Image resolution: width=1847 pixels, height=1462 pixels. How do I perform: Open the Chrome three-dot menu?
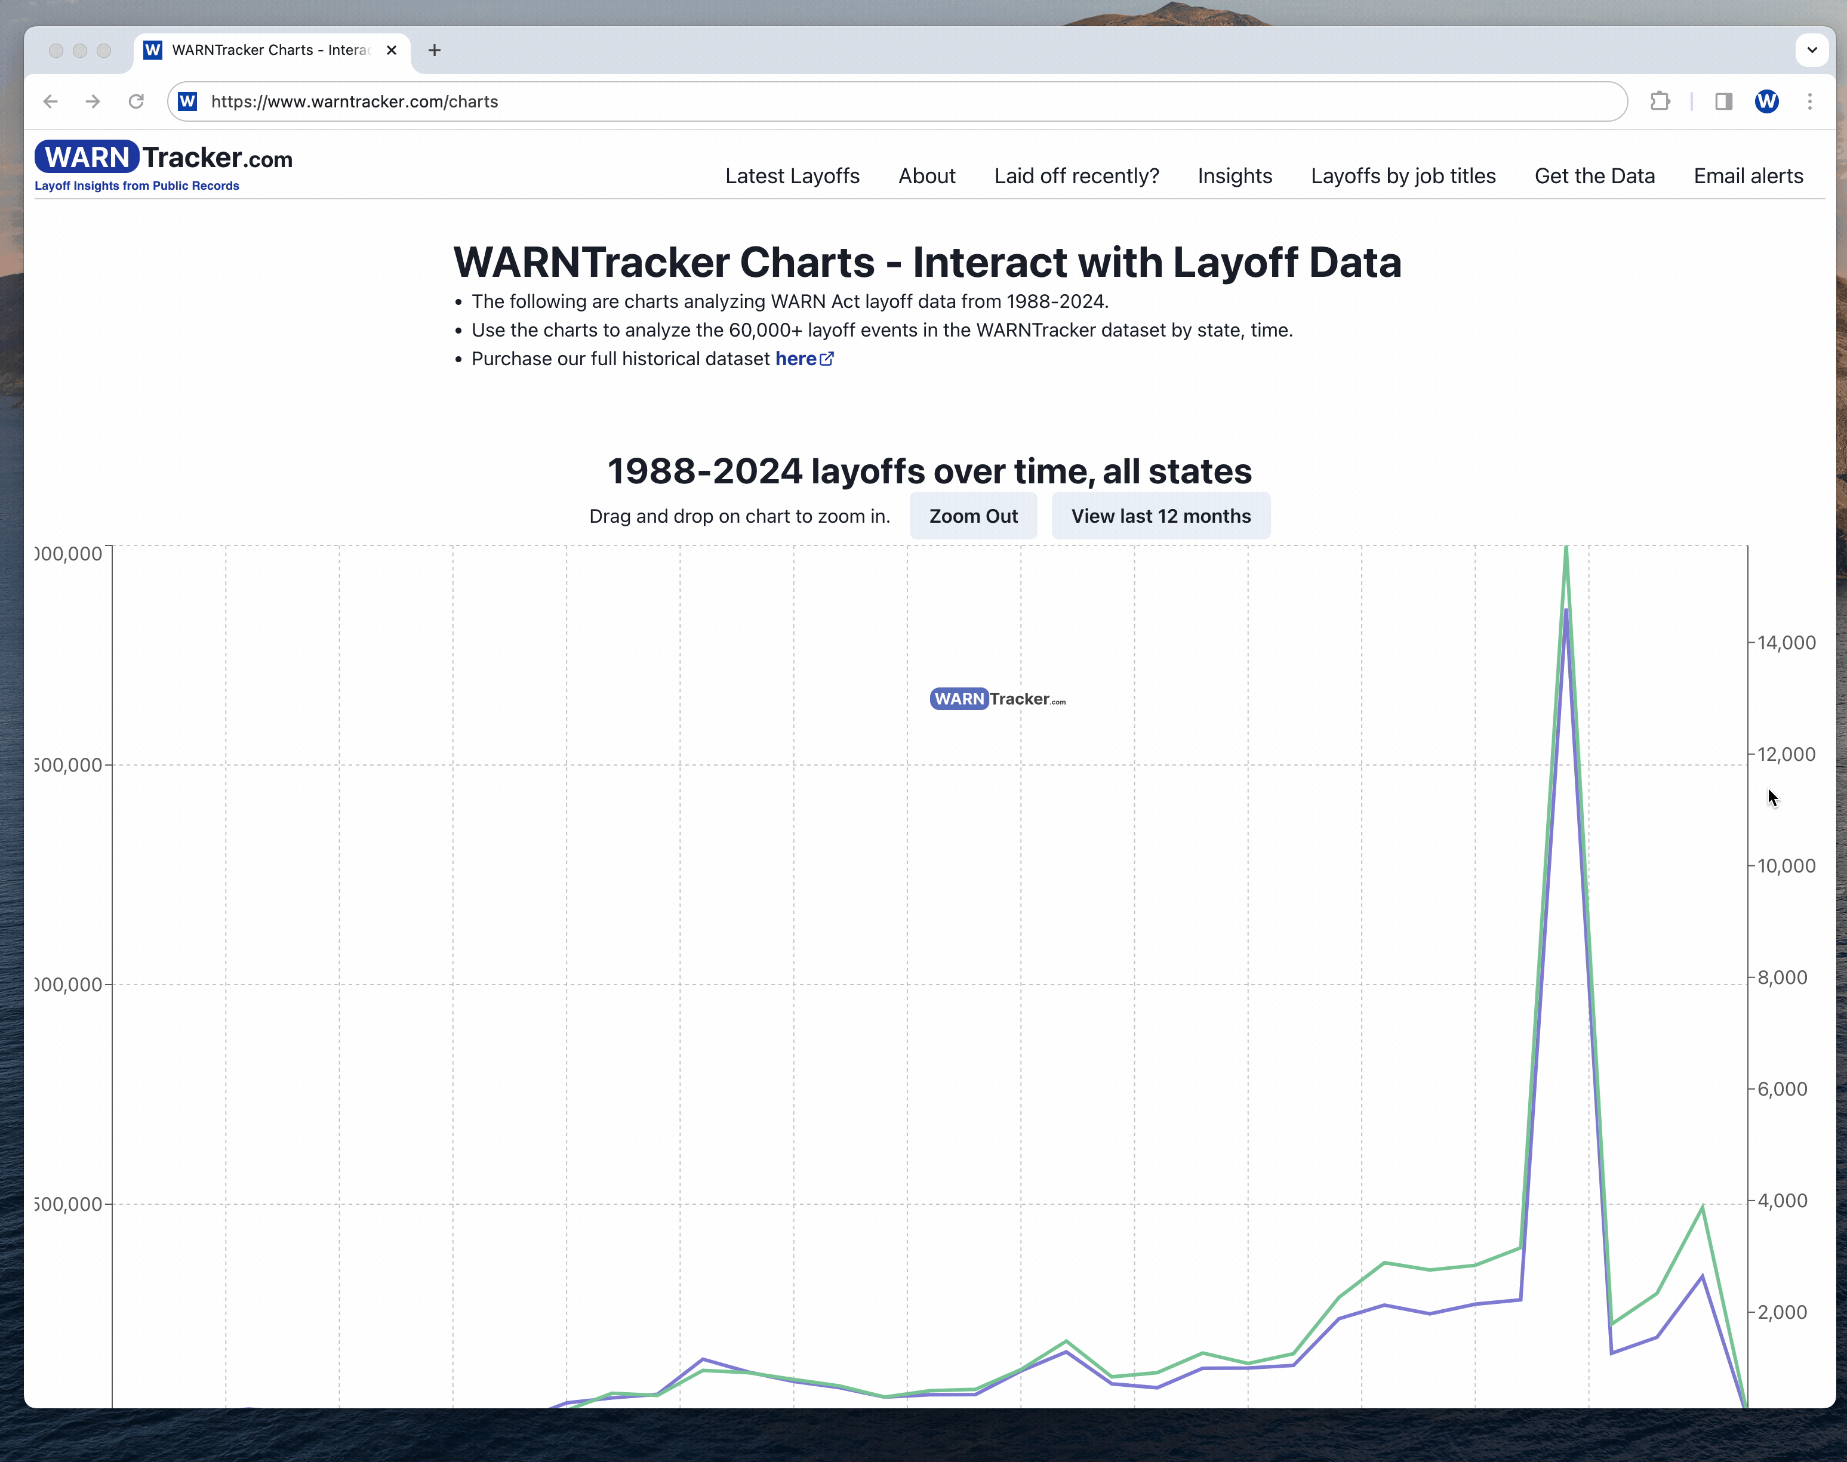pos(1809,102)
